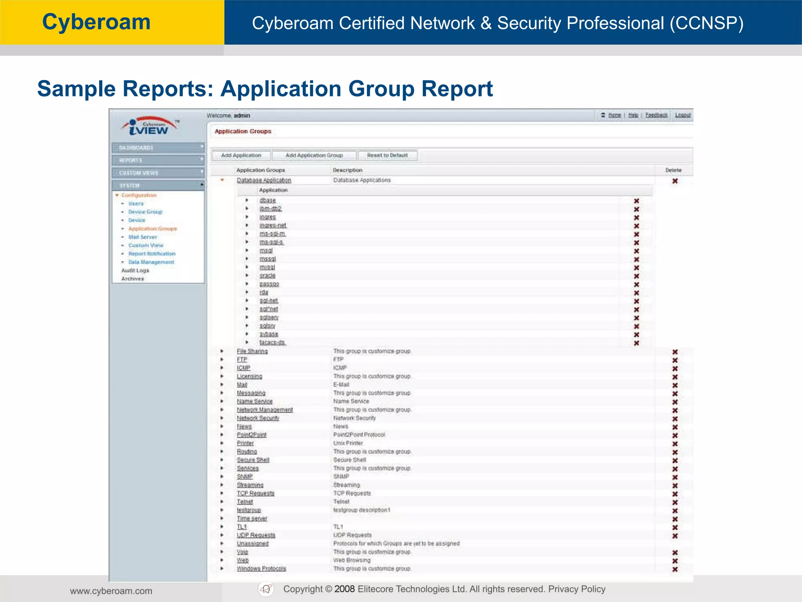Image resolution: width=802 pixels, height=602 pixels.
Task: Expand the Name Service group
Action: point(222,401)
